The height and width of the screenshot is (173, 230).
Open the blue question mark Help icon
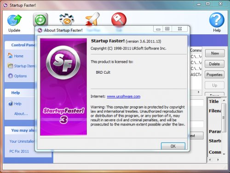tap(217, 20)
